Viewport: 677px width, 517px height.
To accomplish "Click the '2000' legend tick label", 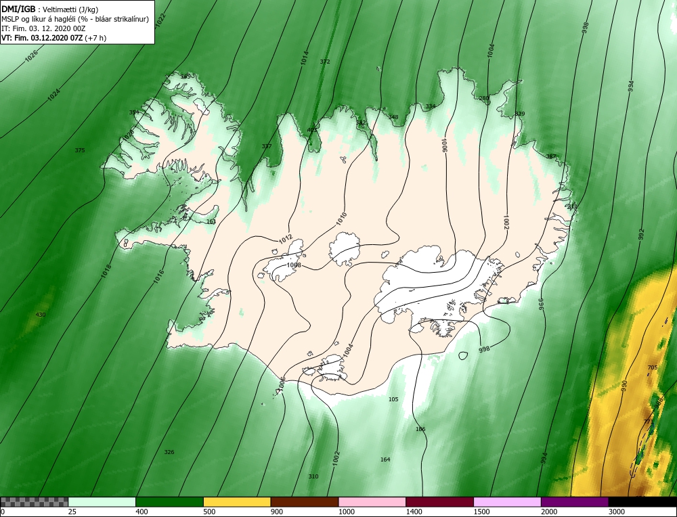I will pyautogui.click(x=549, y=512).
